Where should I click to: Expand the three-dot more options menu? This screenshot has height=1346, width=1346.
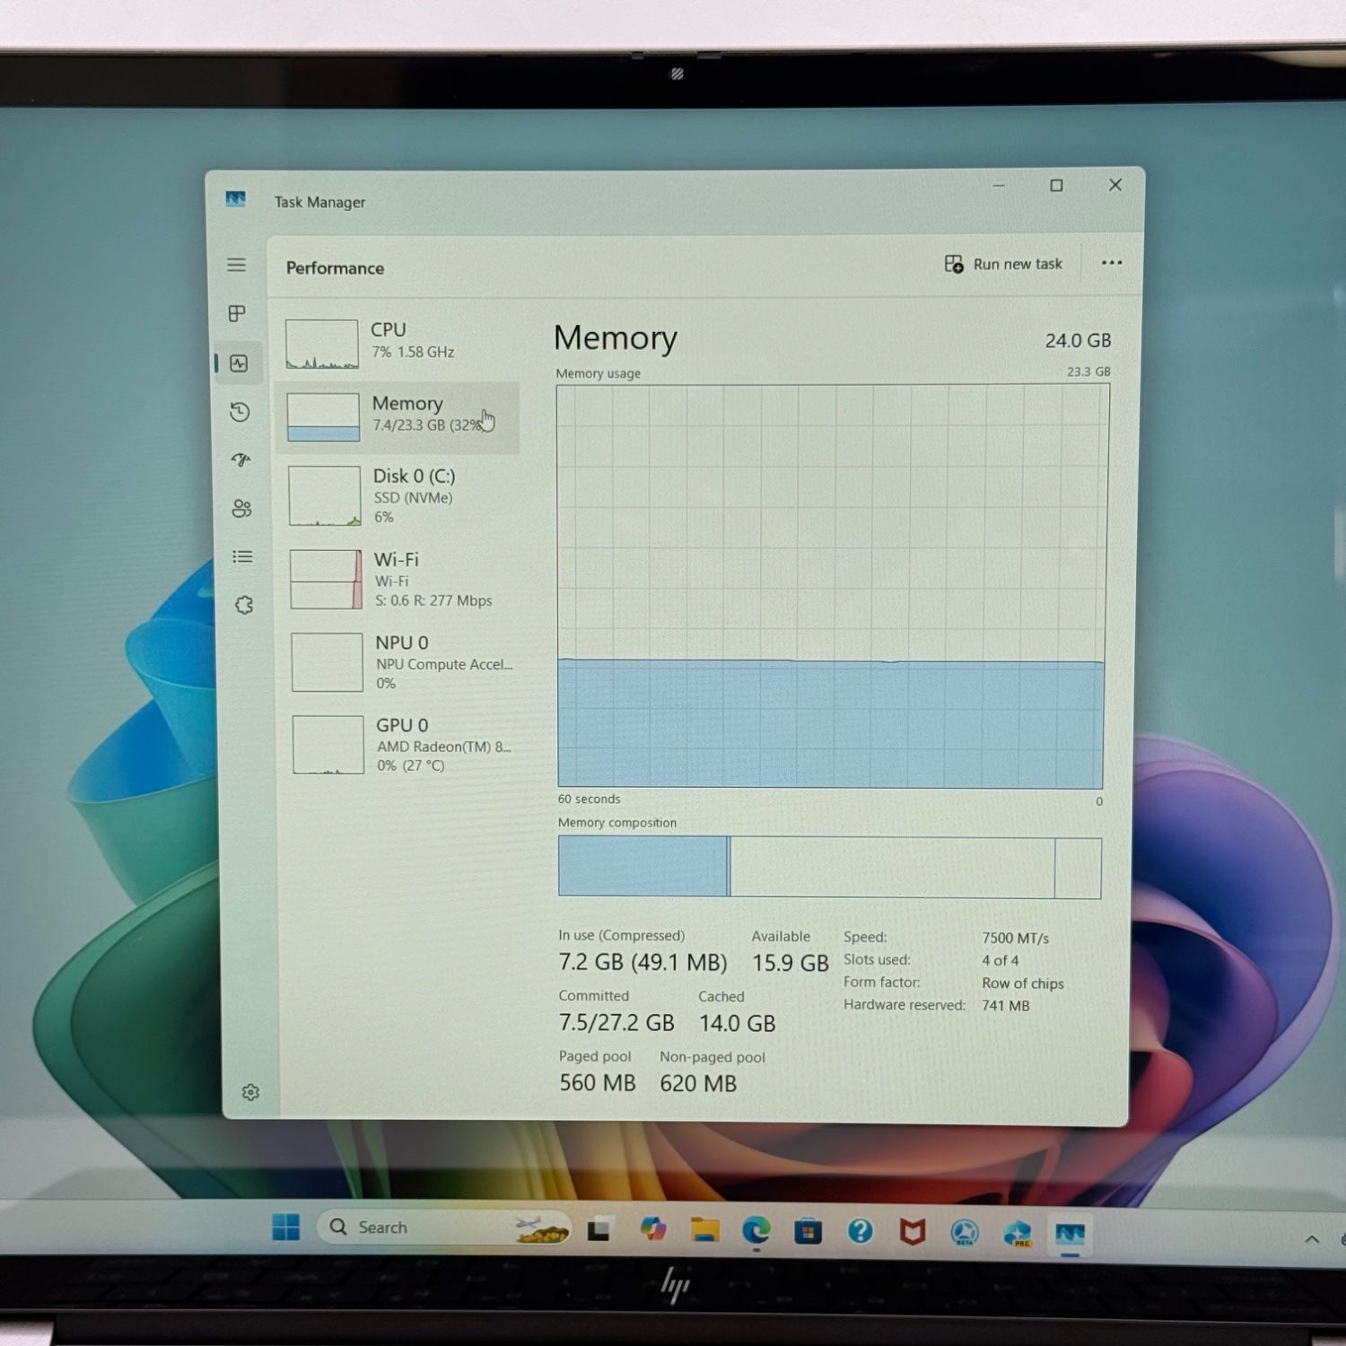[x=1111, y=263]
